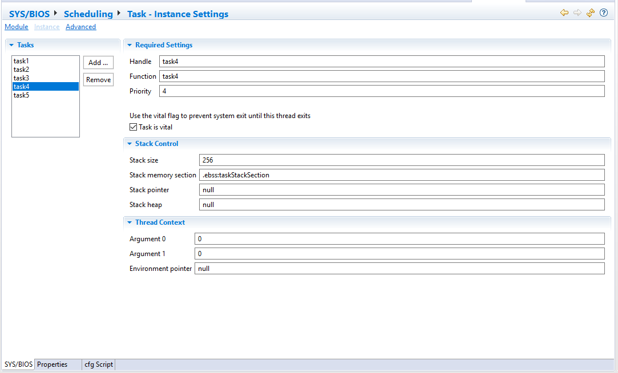Toggle the Task is vital checkbox
The width and height of the screenshot is (618, 373).
click(133, 127)
